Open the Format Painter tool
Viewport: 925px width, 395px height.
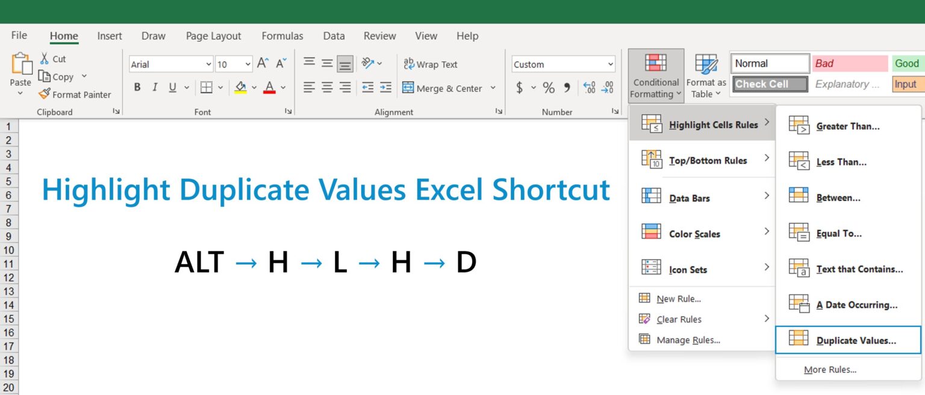pos(75,94)
